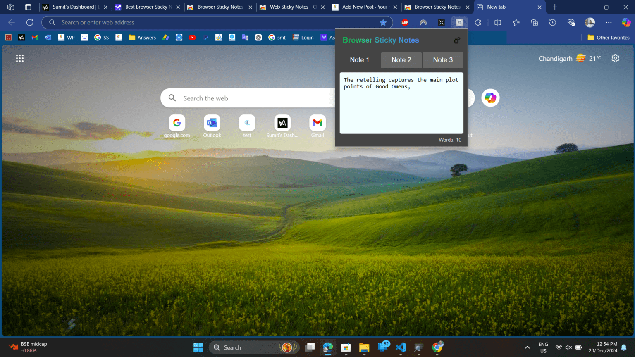The height and width of the screenshot is (357, 635).
Task: Open the Settings and more ellipsis menu
Action: tap(609, 22)
